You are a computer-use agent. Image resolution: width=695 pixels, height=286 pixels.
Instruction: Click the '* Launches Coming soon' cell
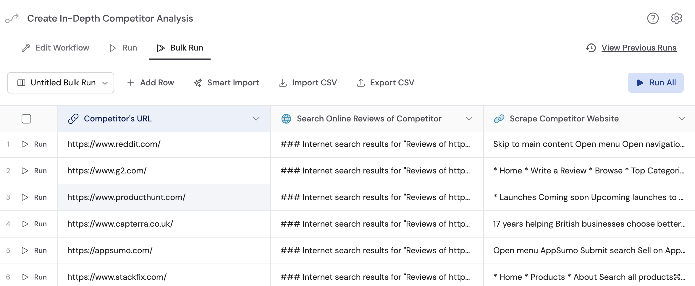(589, 197)
